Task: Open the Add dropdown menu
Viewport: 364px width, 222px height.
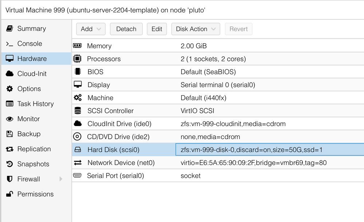Action: pyautogui.click(x=91, y=29)
